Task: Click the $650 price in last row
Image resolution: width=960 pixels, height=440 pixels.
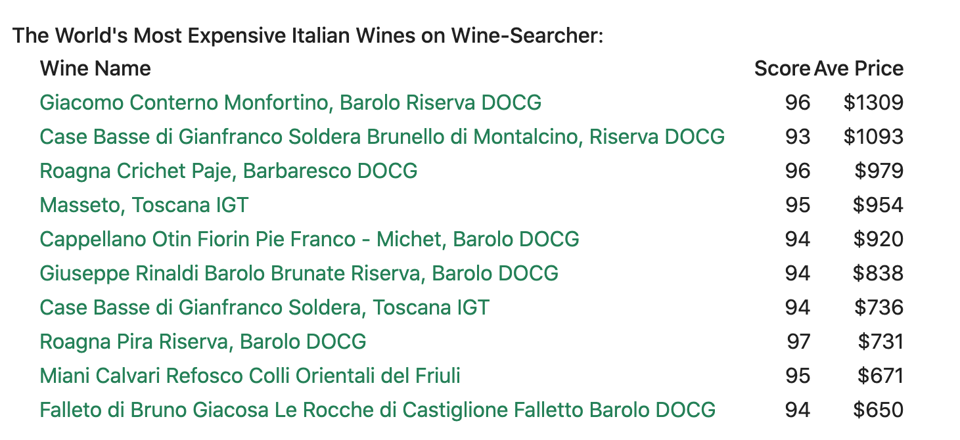Action: [x=878, y=410]
